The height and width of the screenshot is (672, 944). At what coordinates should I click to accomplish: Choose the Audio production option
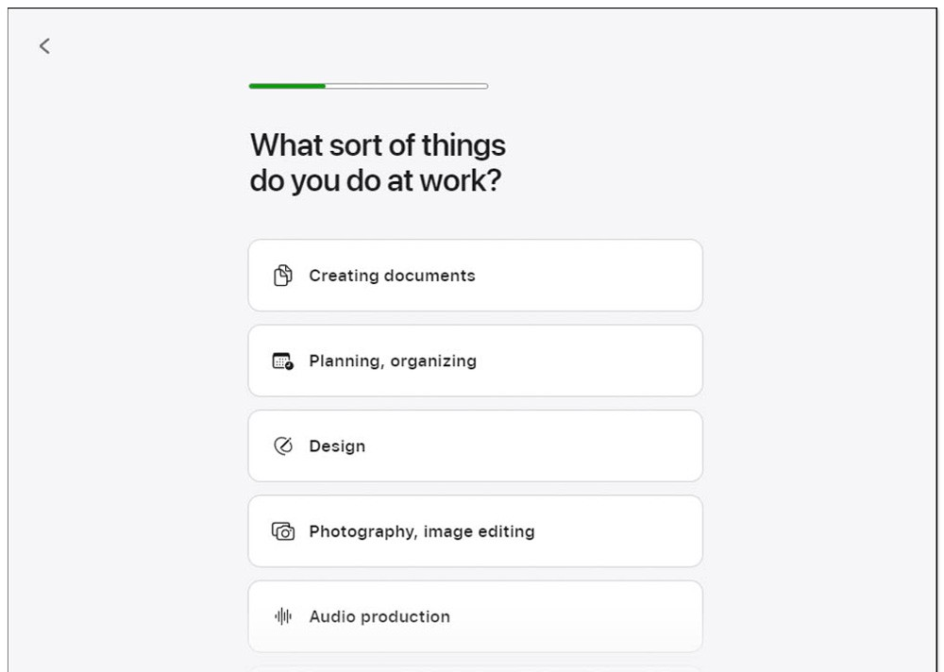click(x=475, y=616)
